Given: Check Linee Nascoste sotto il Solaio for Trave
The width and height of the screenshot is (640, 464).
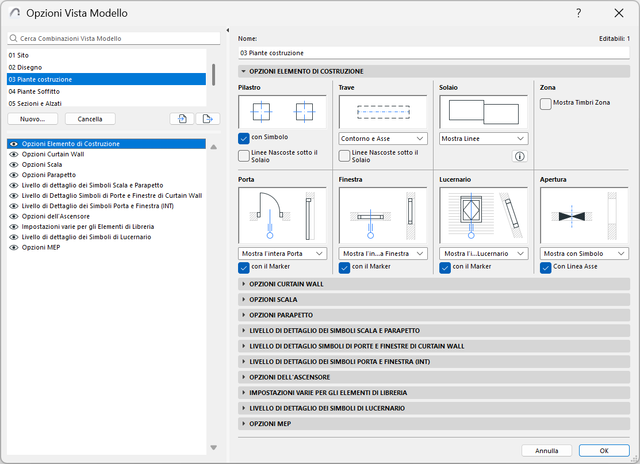Looking at the screenshot, I should click(344, 155).
